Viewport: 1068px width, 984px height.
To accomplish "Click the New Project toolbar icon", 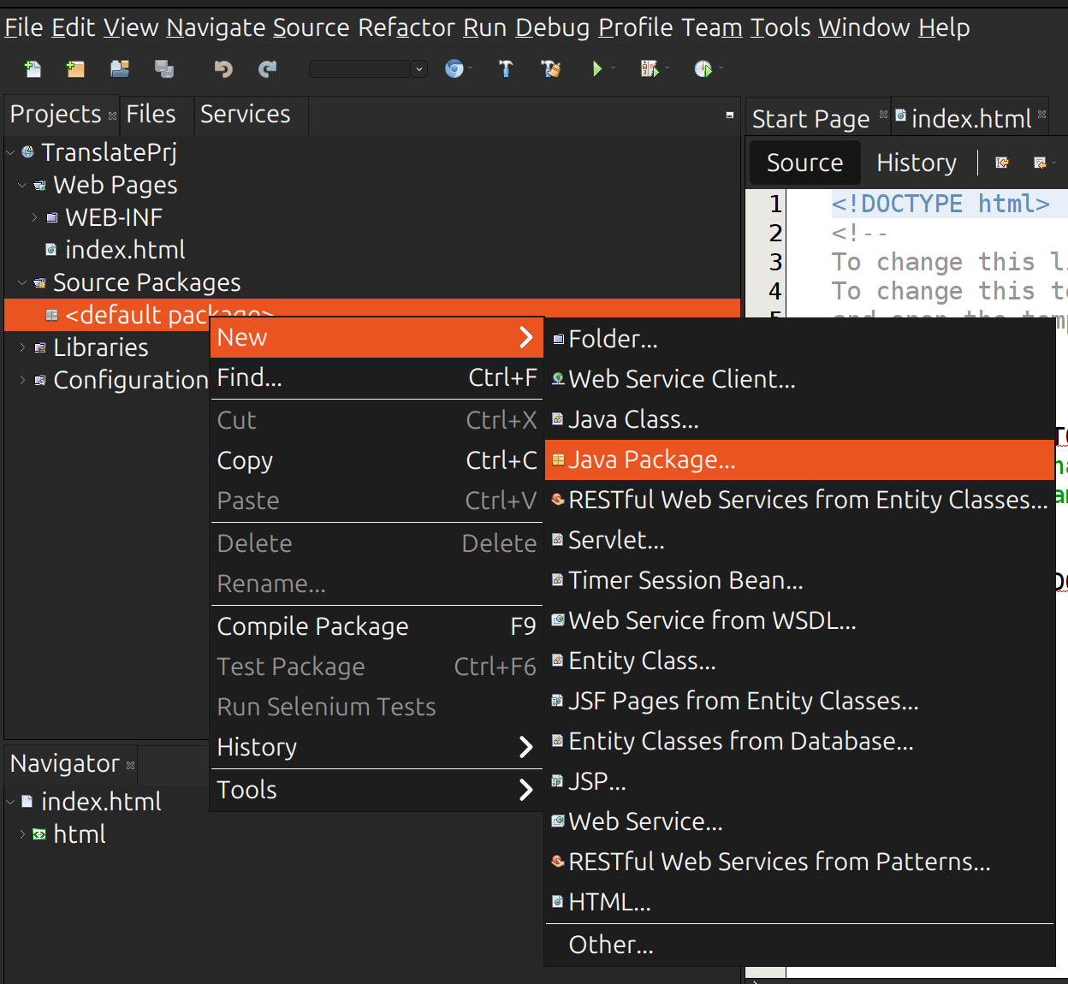I will [76, 69].
